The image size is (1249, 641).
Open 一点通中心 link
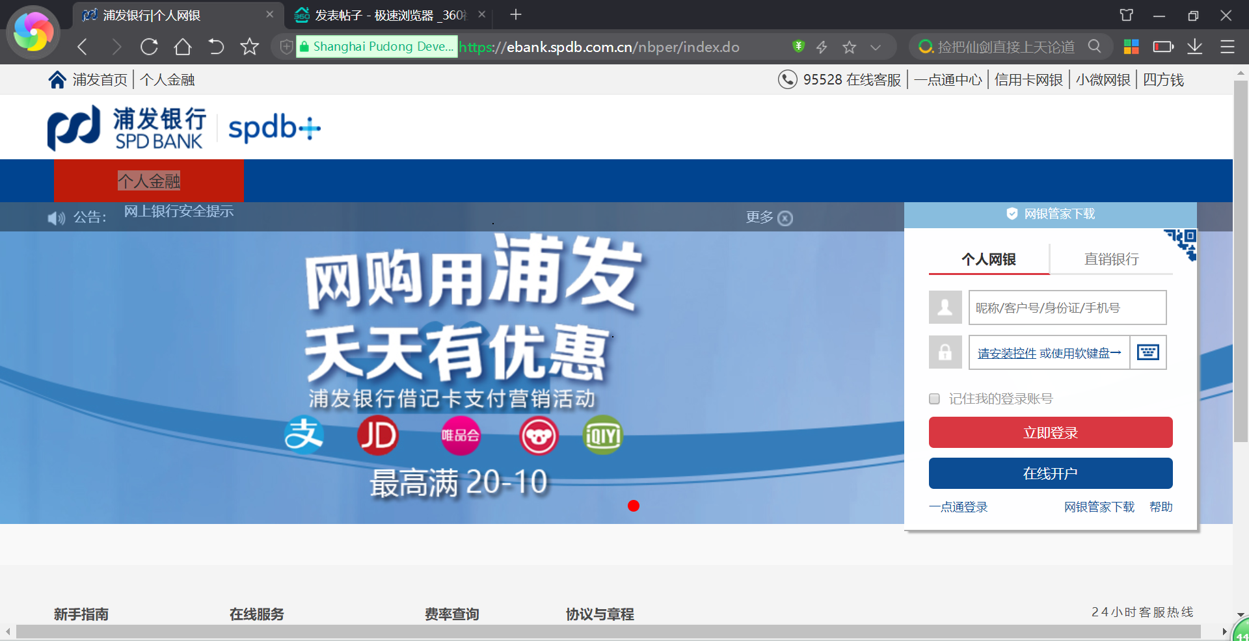(948, 80)
